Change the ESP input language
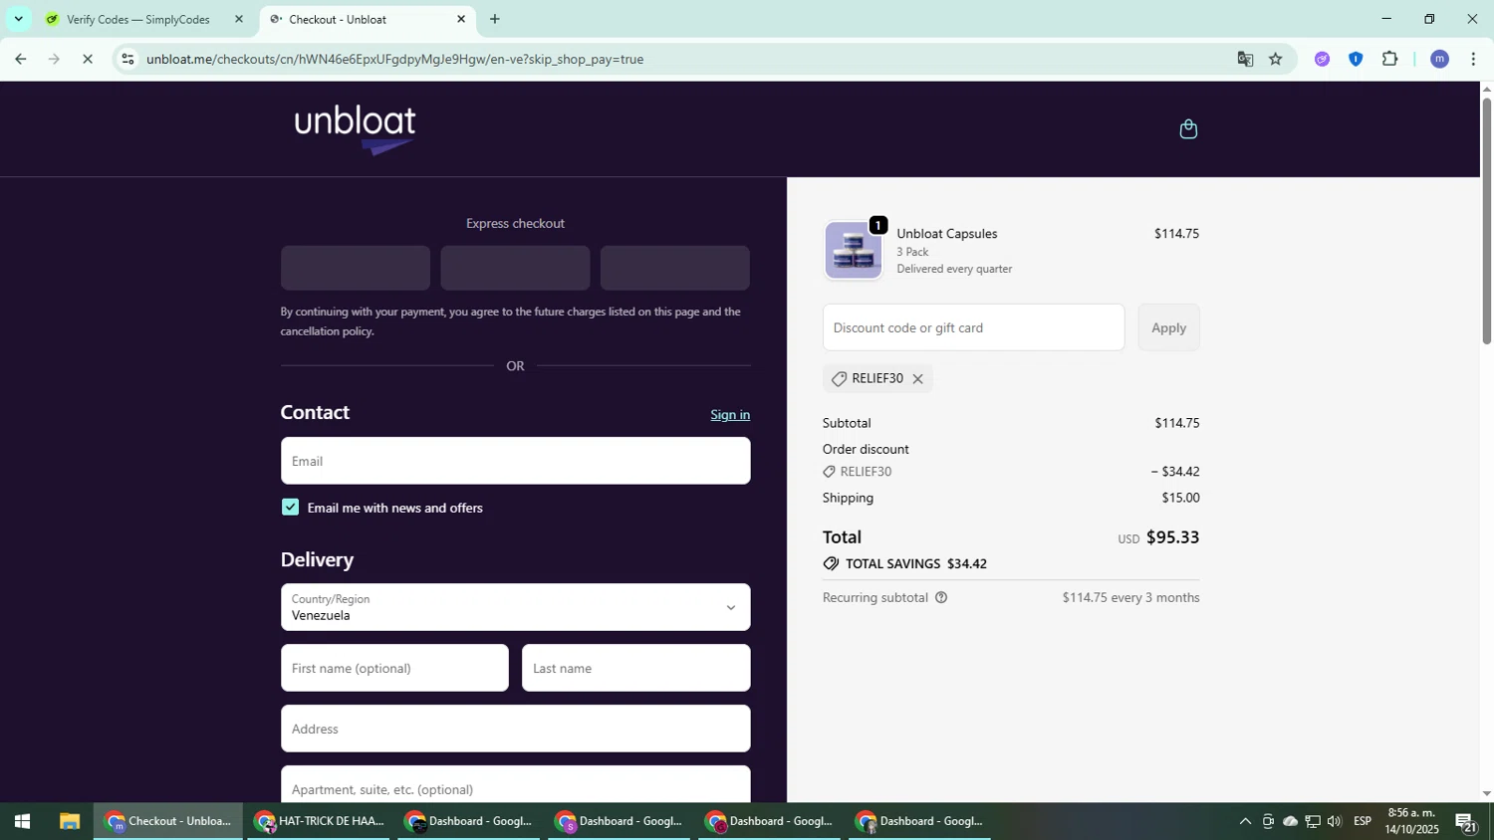Viewport: 1494px width, 840px height. [1363, 821]
